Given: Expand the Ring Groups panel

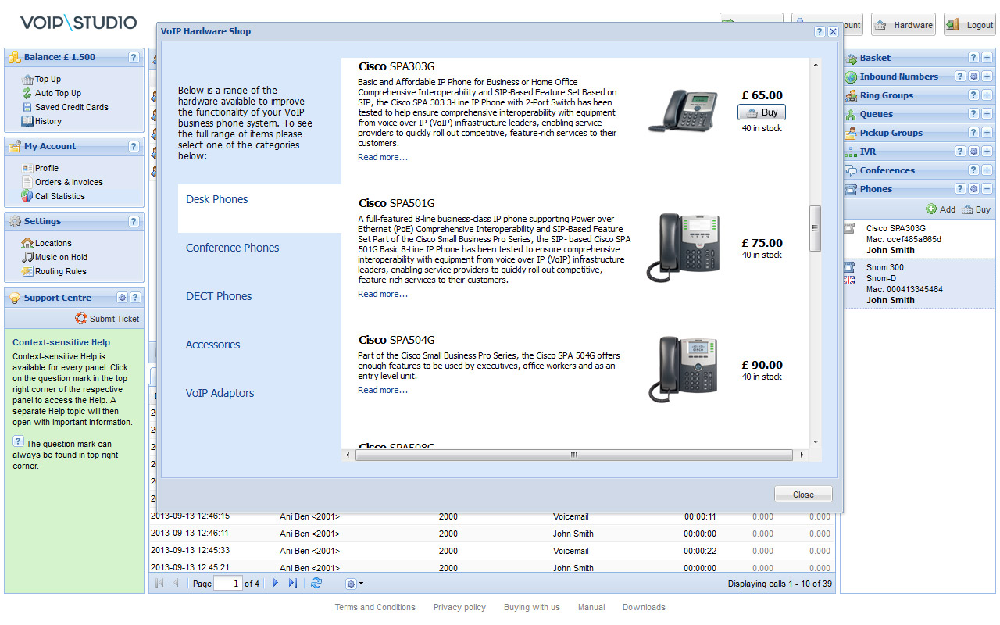Looking at the screenshot, I should tap(987, 95).
